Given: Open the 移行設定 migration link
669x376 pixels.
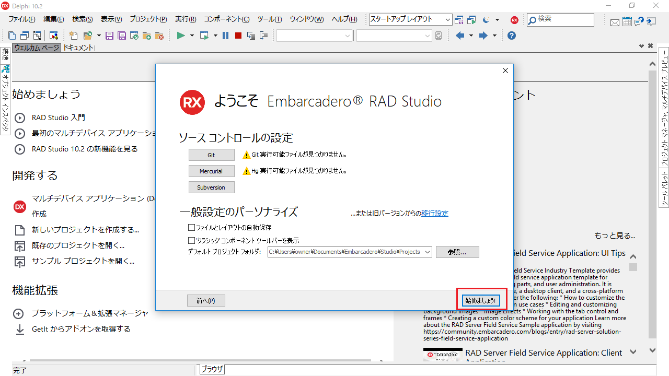Looking at the screenshot, I should pos(435,213).
